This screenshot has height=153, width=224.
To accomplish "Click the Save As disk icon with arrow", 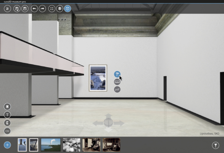I will click(x=17, y=9).
